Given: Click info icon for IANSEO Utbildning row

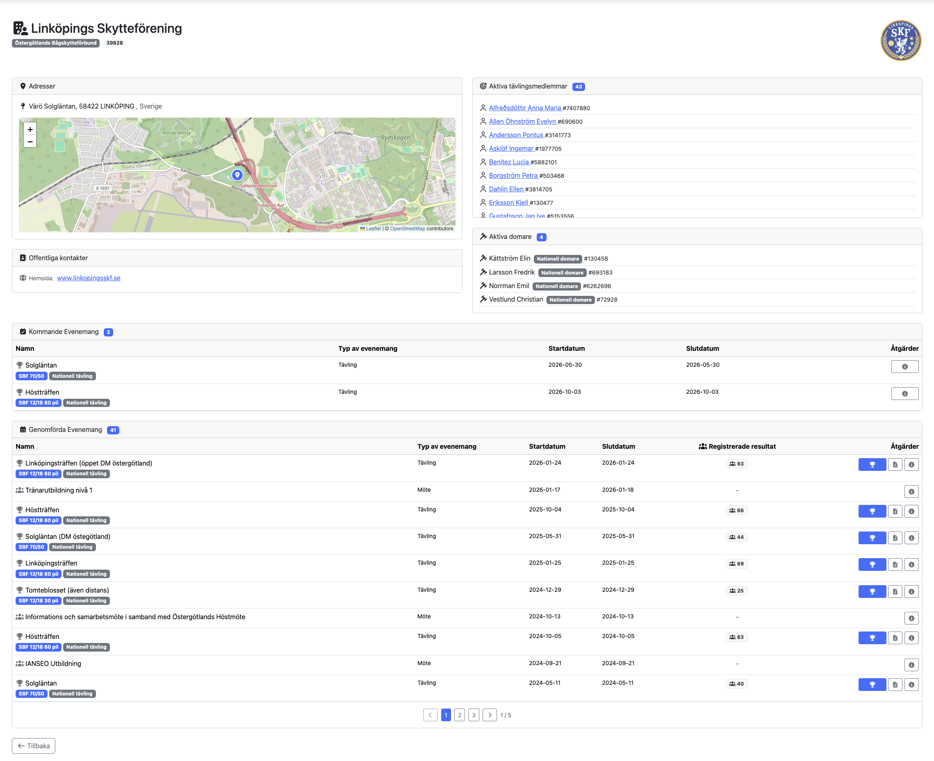Looking at the screenshot, I should point(911,665).
